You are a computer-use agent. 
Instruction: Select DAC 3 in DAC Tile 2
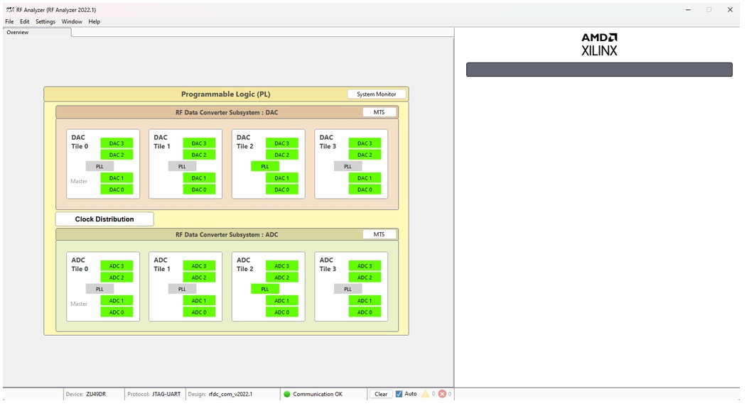[x=282, y=143]
